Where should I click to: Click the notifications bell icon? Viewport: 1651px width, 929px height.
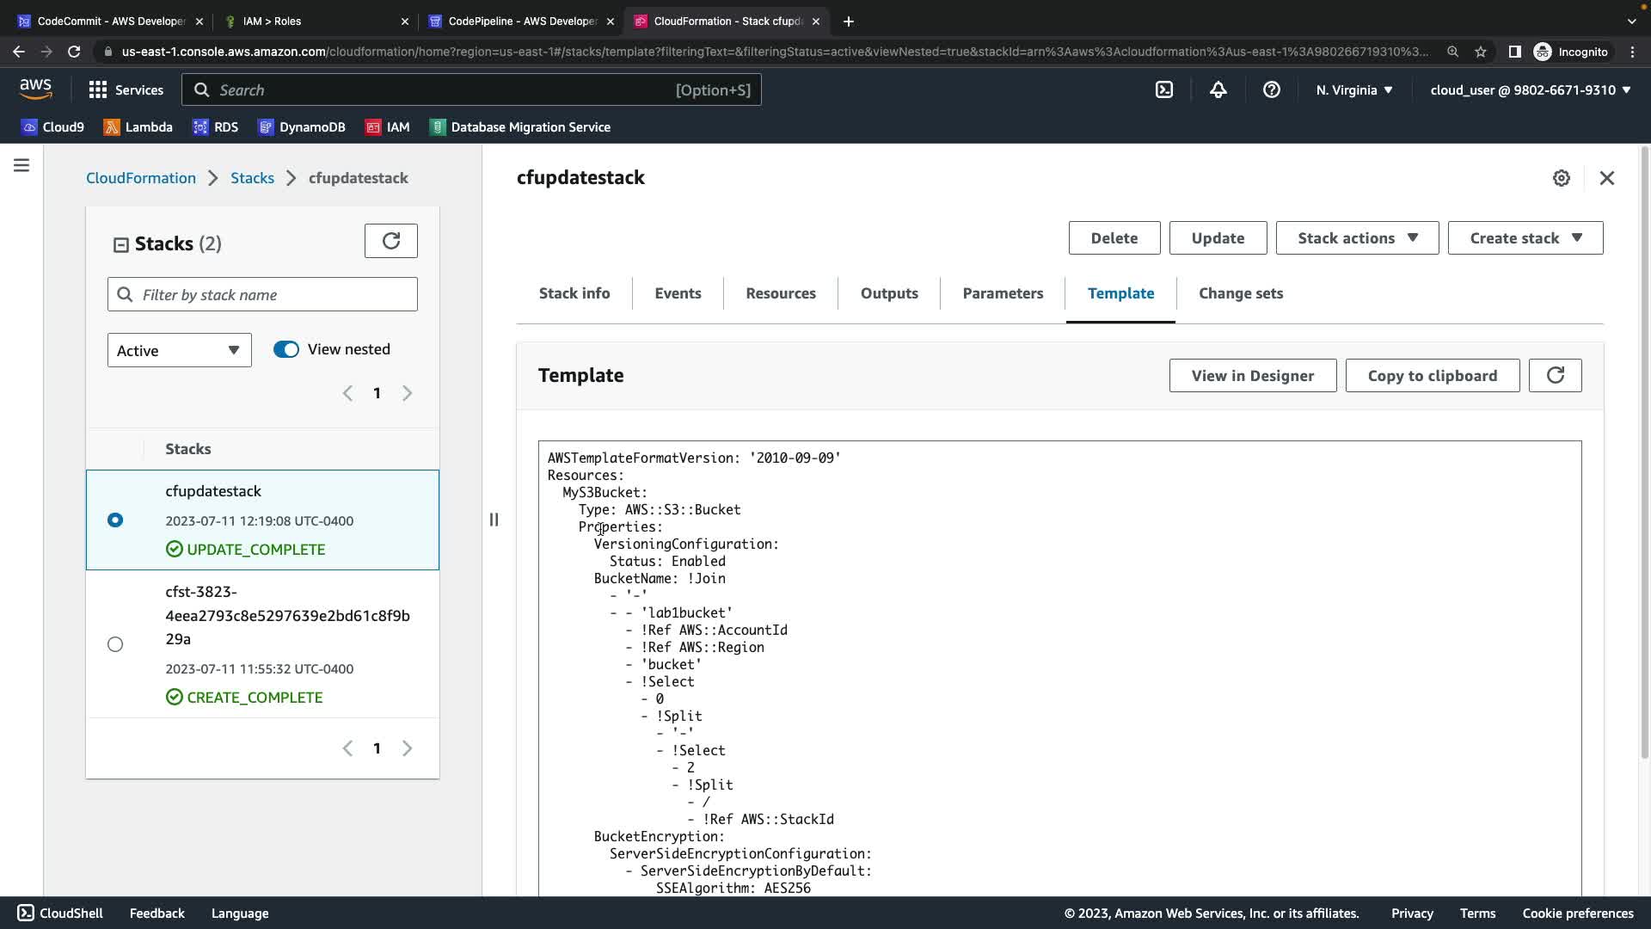click(x=1218, y=89)
